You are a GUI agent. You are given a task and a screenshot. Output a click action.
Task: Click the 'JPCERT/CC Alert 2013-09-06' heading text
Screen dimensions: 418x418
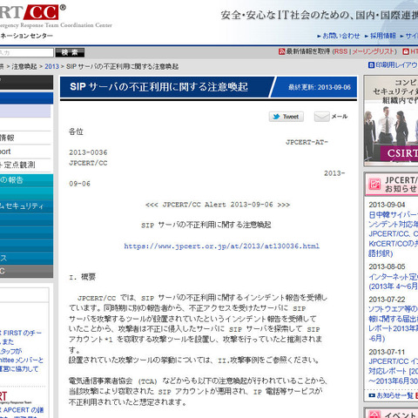click(218, 205)
